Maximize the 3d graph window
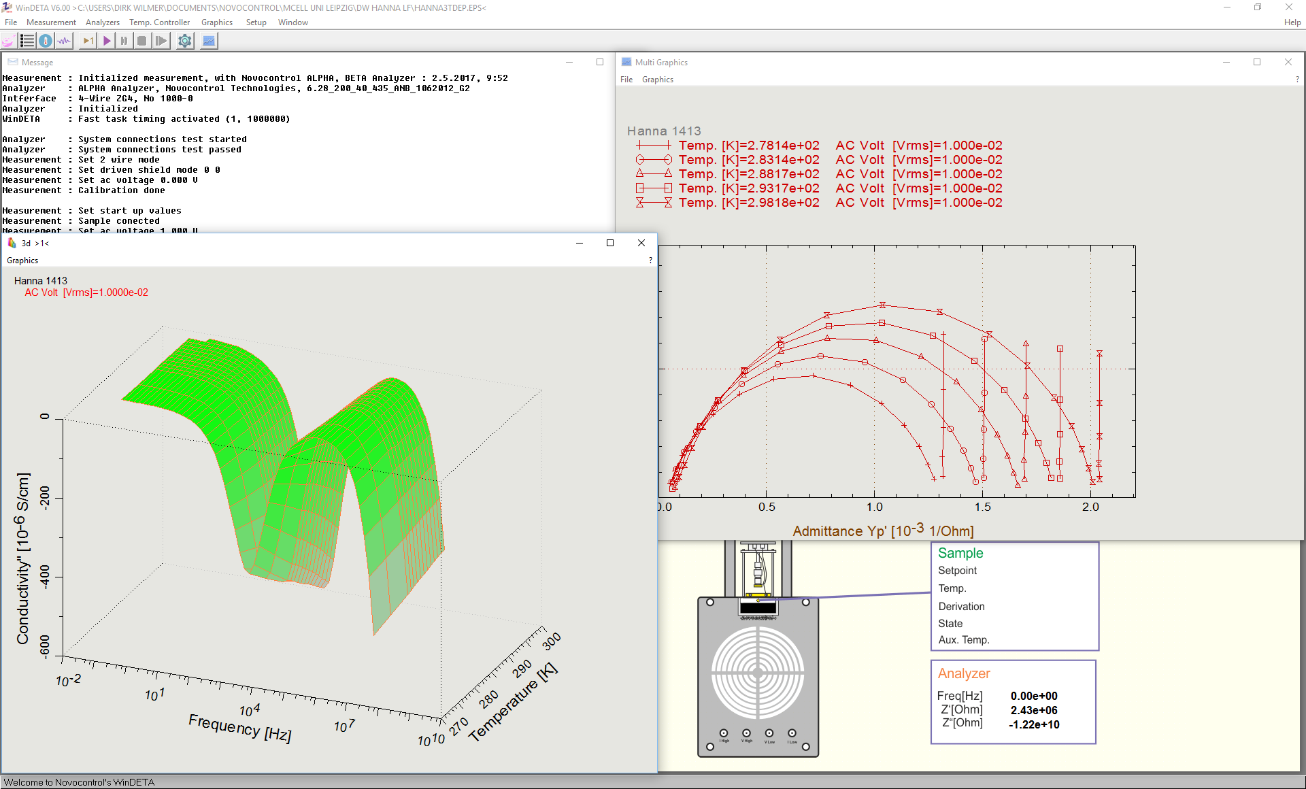 [610, 243]
